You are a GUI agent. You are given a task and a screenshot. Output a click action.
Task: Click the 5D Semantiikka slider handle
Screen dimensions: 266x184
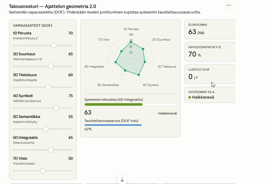46,129
